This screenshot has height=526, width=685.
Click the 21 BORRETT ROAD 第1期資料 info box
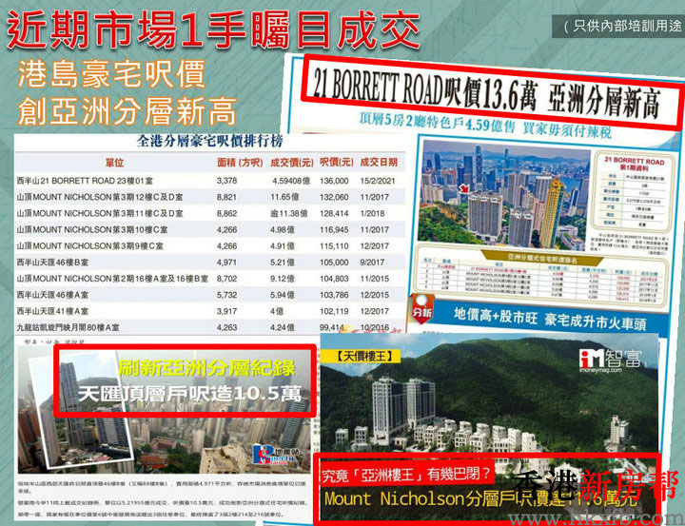pyautogui.click(x=633, y=193)
